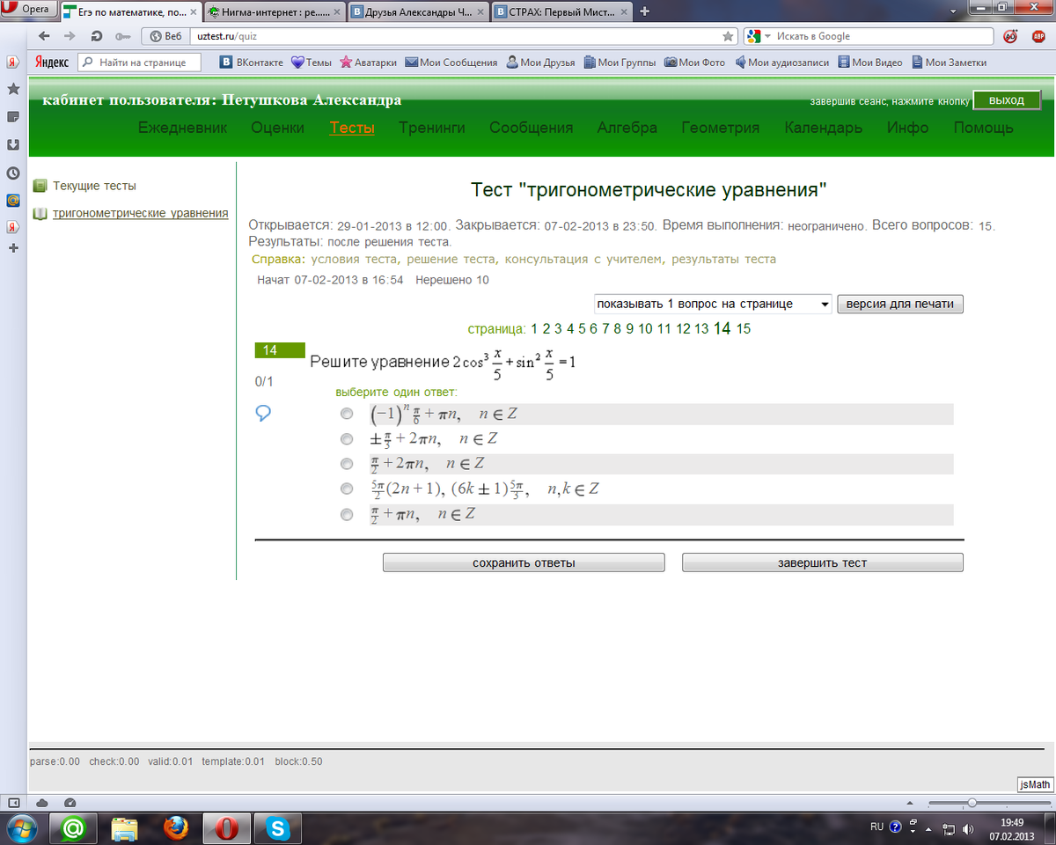Click the Opera Turbo speedometer icon

(70, 803)
